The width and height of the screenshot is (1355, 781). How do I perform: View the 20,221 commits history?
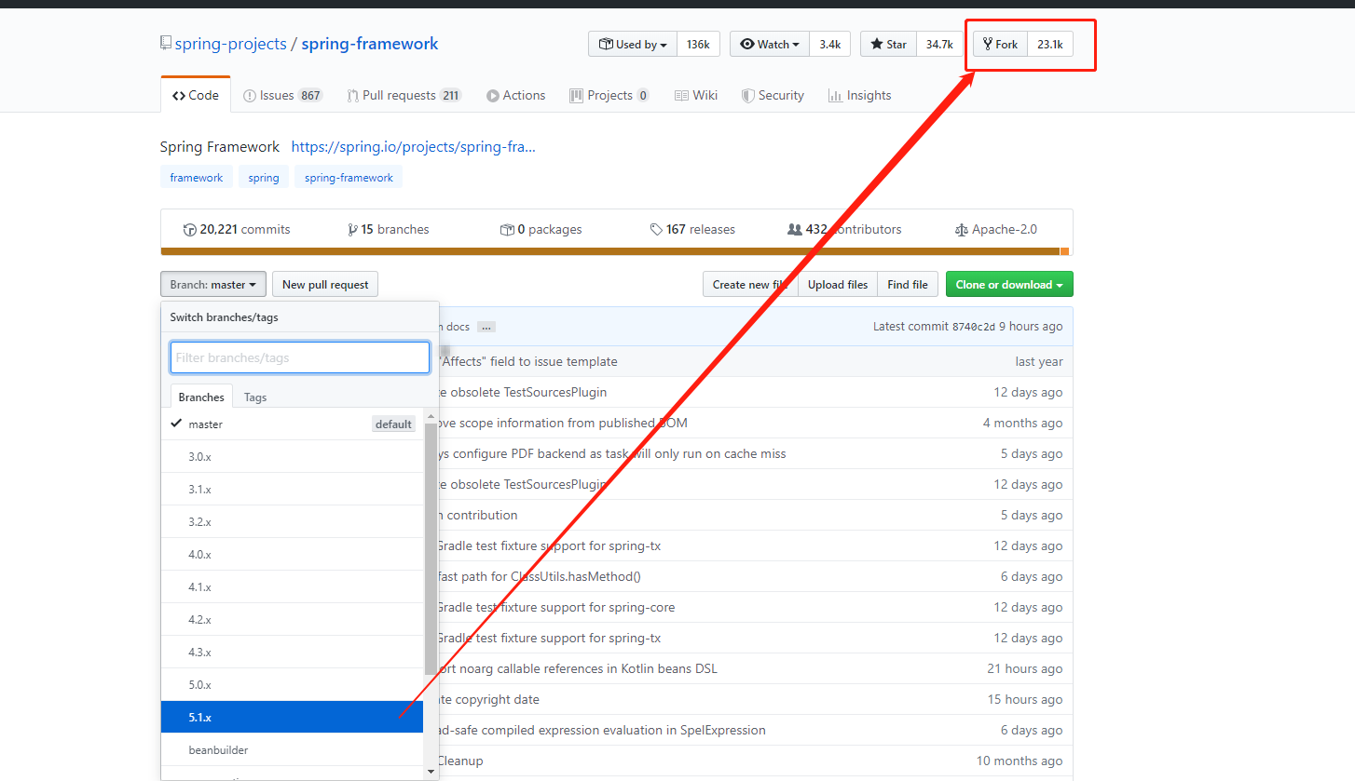pyautogui.click(x=237, y=229)
